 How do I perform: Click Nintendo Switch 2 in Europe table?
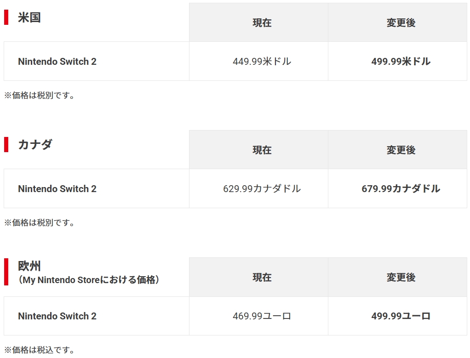tap(57, 316)
